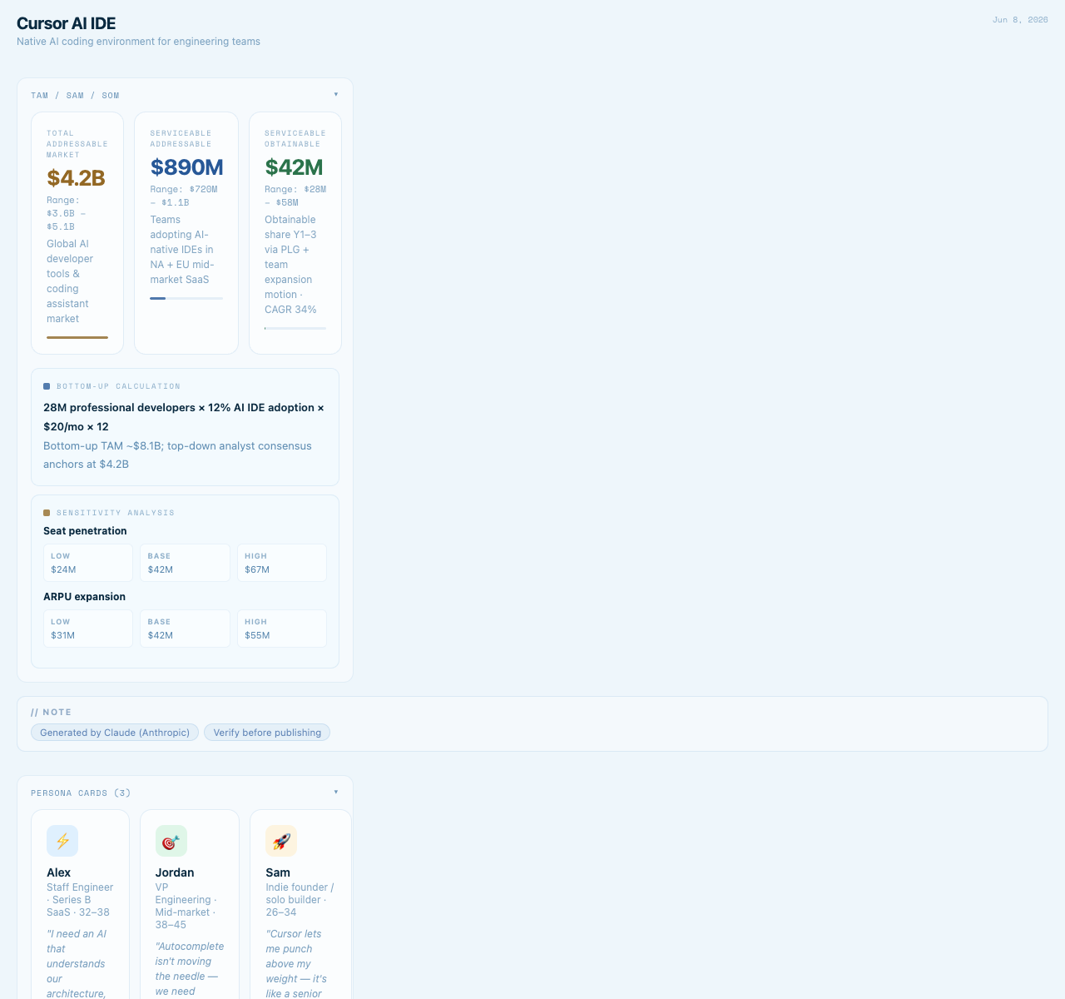Click the Jordan persona name
1065x999 pixels.
click(x=175, y=872)
